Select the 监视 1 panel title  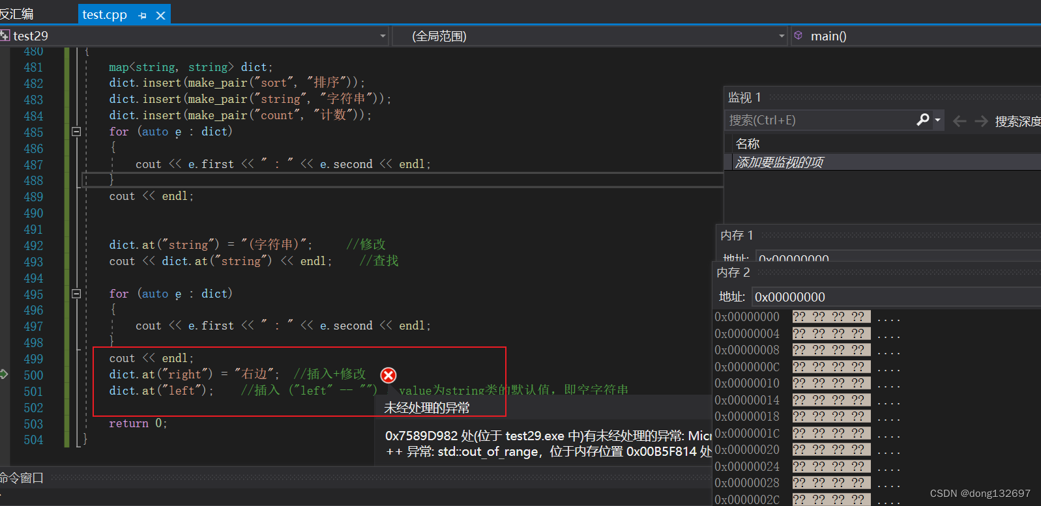click(744, 97)
